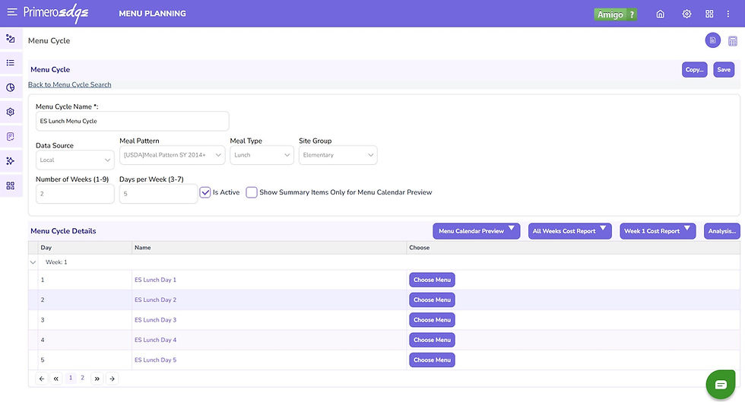This screenshot has height=406, width=745.
Task: Go to next page arrow in pager
Action: pos(113,379)
